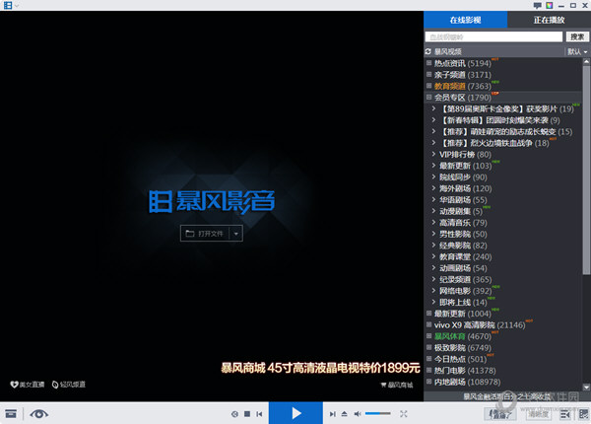Collapse the 会员专区 tree node
The image size is (591, 424).
tap(429, 98)
